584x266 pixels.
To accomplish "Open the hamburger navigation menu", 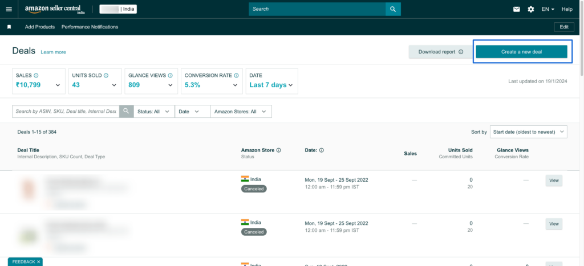I will point(9,9).
